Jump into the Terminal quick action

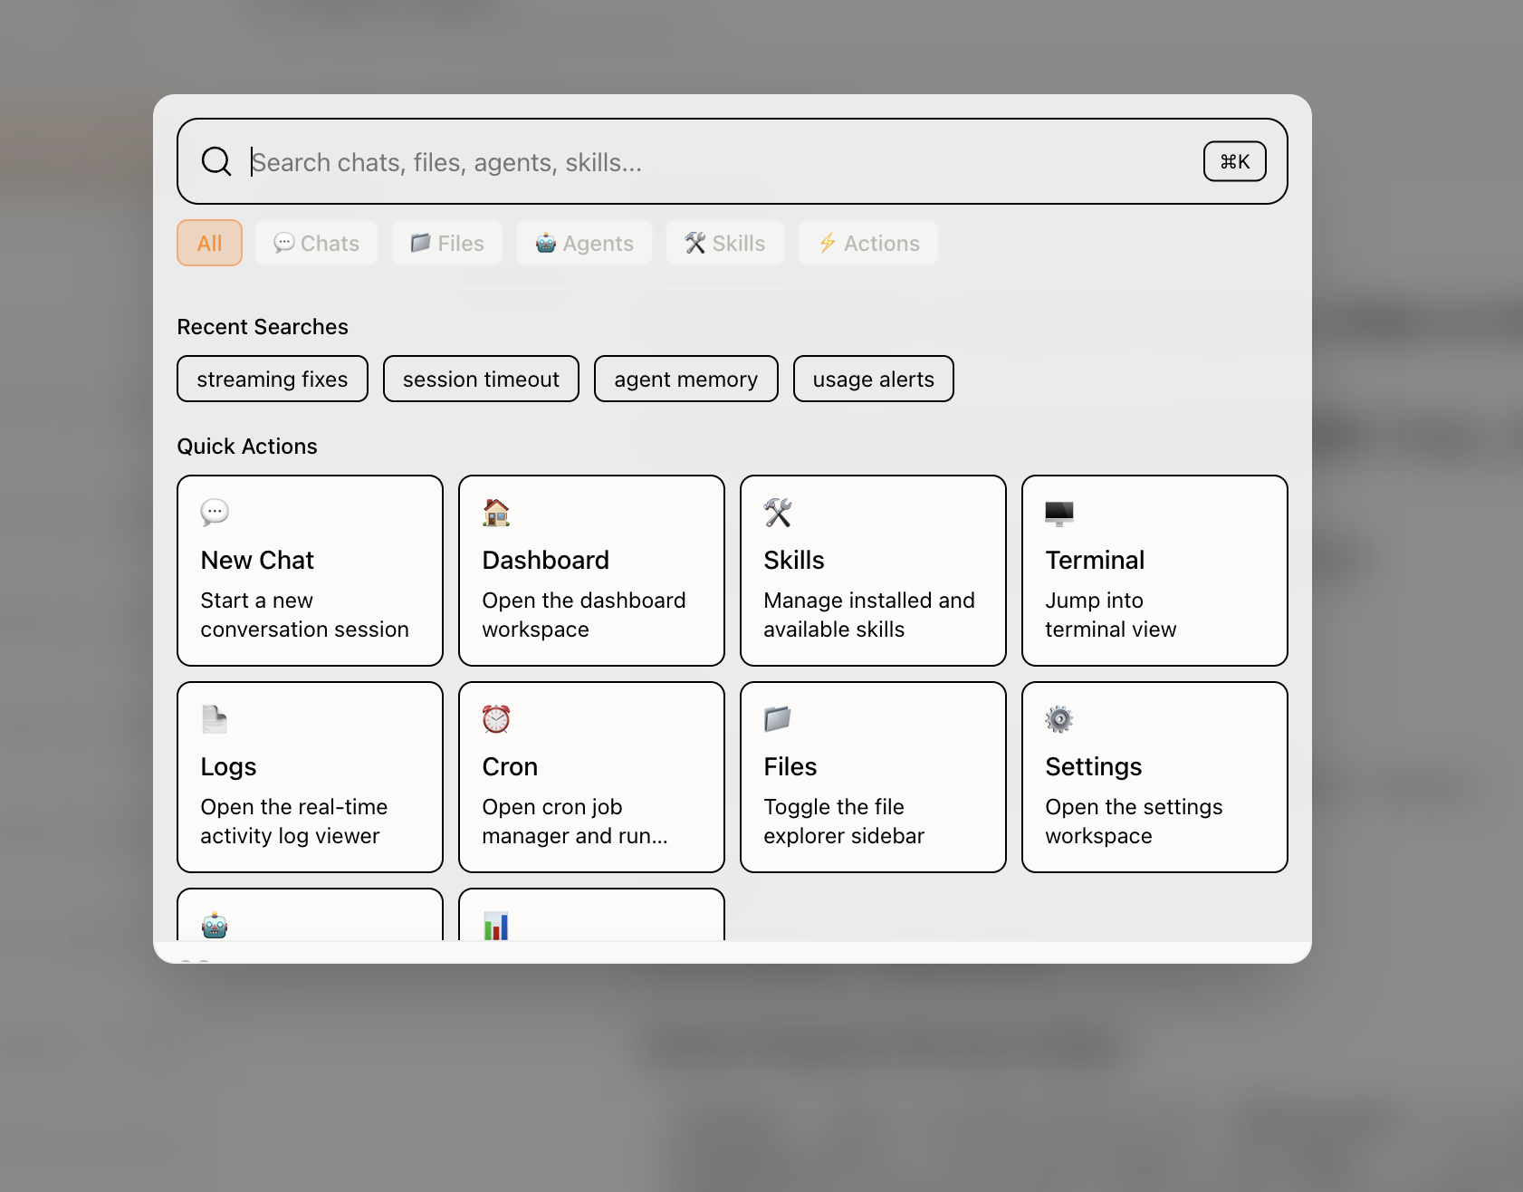point(1154,571)
